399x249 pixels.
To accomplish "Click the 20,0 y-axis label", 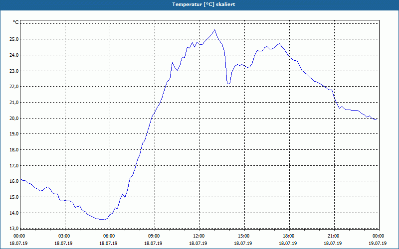I will [14, 118].
